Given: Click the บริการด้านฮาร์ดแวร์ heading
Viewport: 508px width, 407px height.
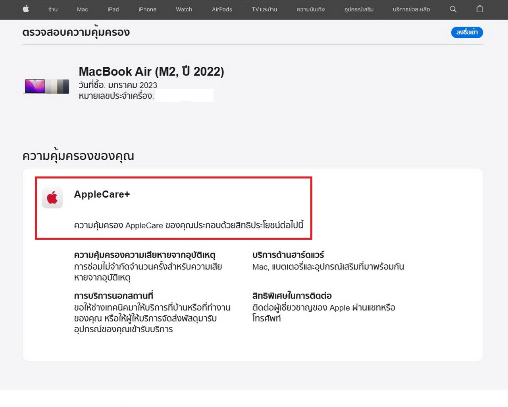Looking at the screenshot, I should click(288, 255).
